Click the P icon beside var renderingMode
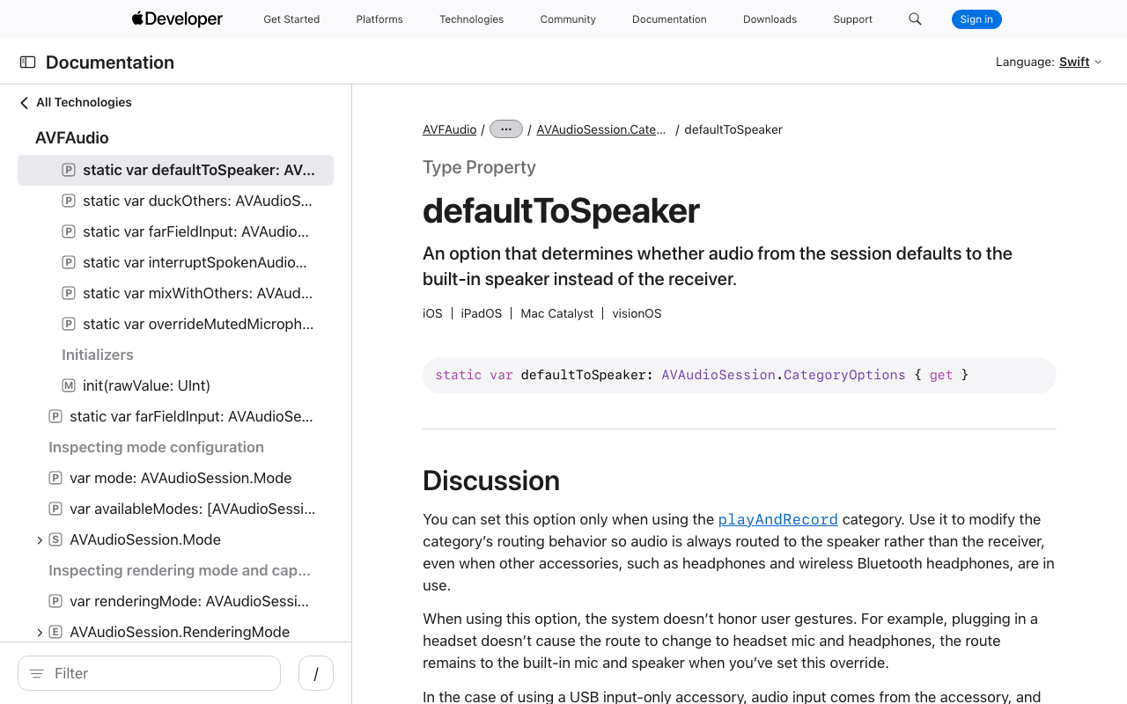This screenshot has width=1127, height=704. click(55, 601)
